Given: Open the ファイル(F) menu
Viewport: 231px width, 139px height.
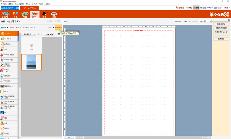Looking at the screenshot, I should (4, 4).
